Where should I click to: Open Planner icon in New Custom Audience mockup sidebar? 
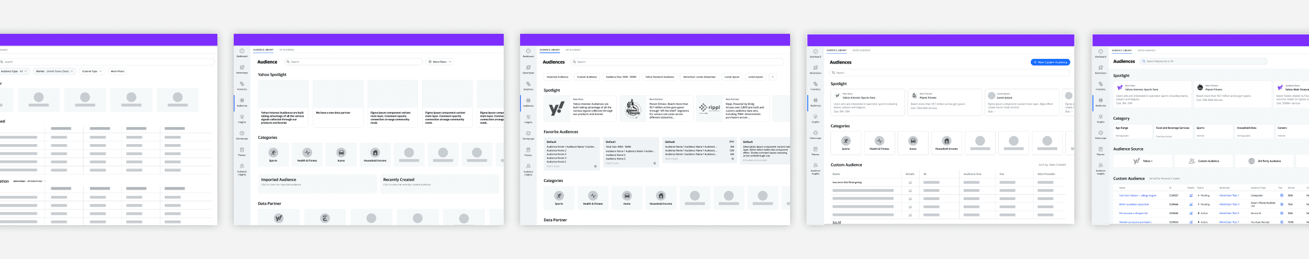pyautogui.click(x=815, y=149)
